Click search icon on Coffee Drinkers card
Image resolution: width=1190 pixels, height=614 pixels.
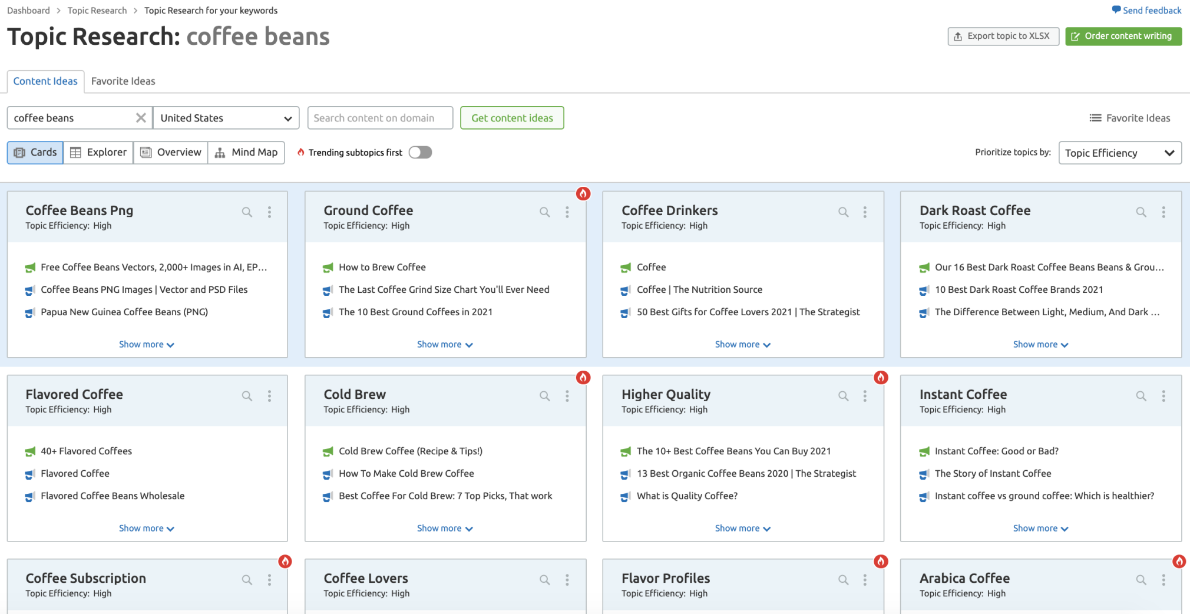[844, 212]
